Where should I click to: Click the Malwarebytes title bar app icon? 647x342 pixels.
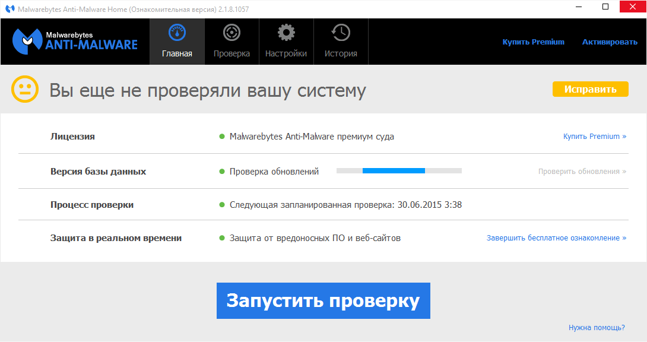tap(10, 9)
